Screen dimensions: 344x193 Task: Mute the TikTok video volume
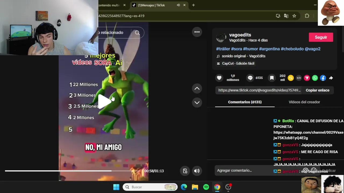[x=197, y=171]
